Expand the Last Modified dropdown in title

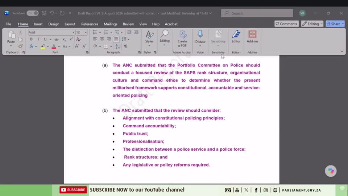(210, 13)
